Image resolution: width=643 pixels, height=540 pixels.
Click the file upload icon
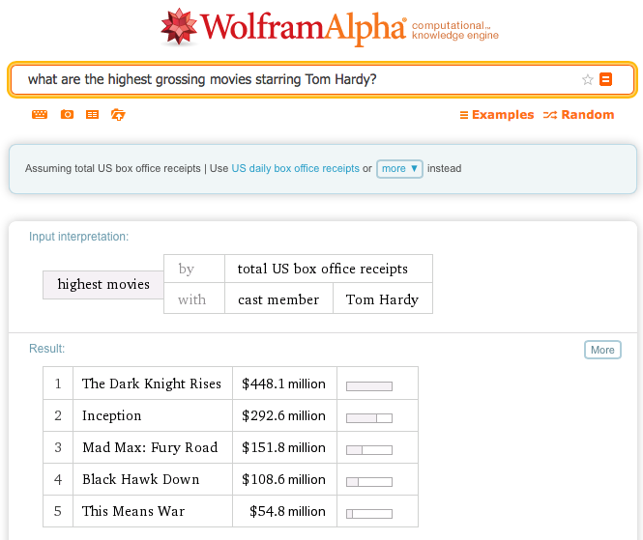pos(118,115)
